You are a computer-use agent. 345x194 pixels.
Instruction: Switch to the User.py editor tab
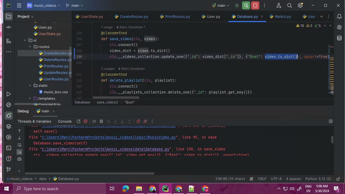[211, 16]
